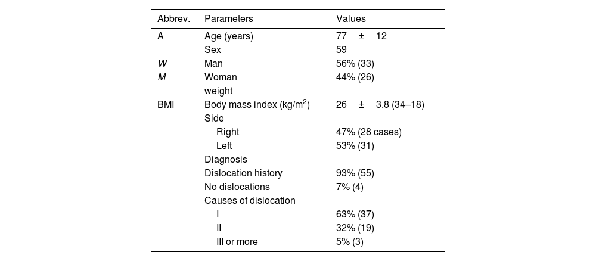This screenshot has height=261, width=596.
Task: Click the 93% (55) value
Action: 355,173
